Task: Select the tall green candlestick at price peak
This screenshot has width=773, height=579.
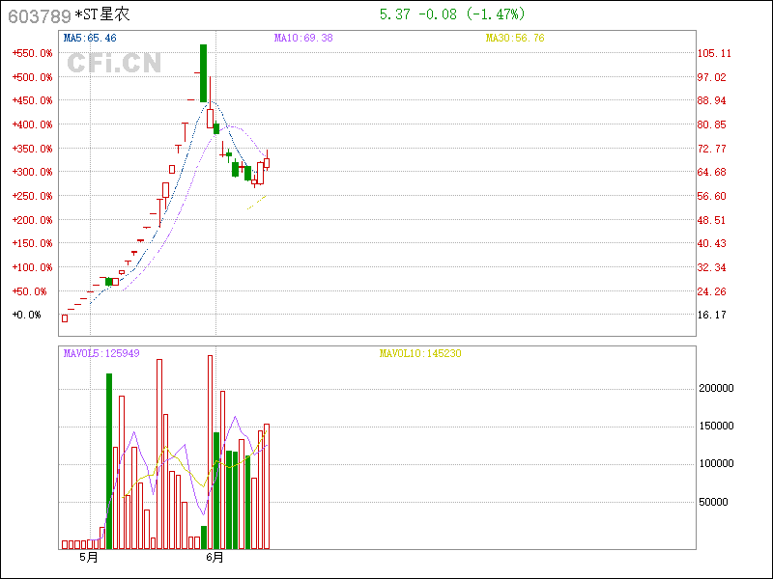Action: click(x=203, y=72)
